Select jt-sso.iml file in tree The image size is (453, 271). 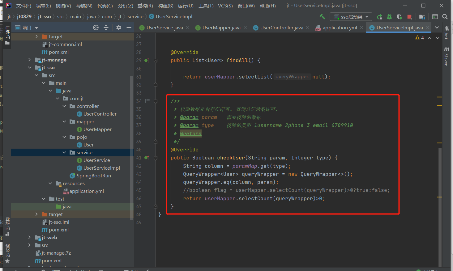coord(59,222)
